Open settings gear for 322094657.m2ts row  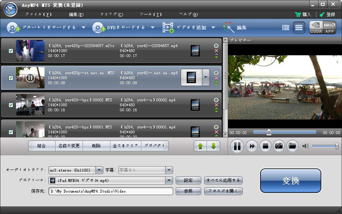tap(216, 46)
